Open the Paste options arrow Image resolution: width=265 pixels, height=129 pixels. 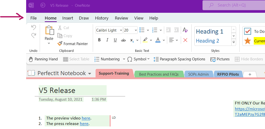coord(49,43)
